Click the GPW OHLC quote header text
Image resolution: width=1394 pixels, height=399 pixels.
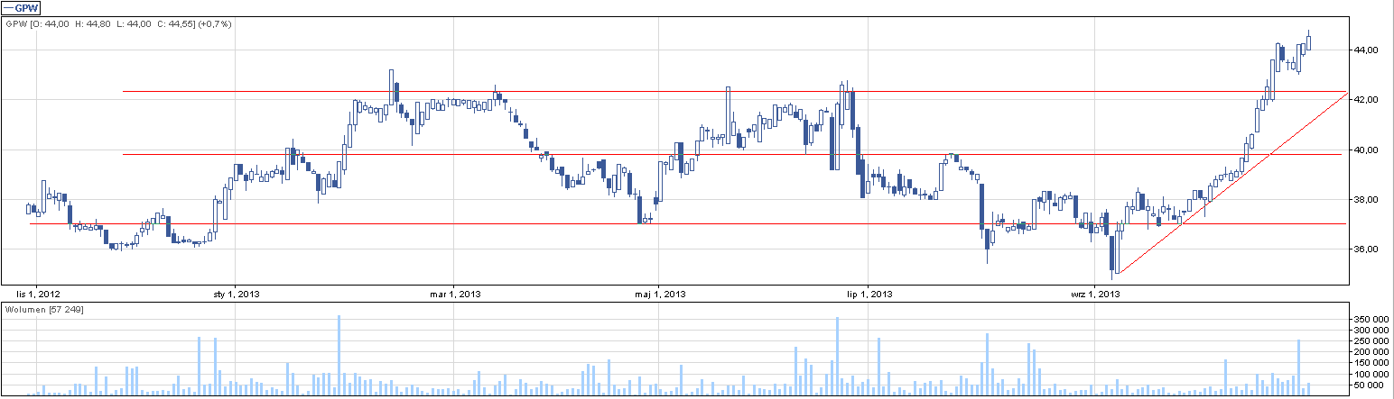coord(118,24)
